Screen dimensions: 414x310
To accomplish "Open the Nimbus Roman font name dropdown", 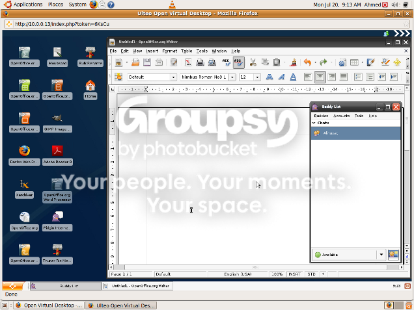I will (232, 77).
